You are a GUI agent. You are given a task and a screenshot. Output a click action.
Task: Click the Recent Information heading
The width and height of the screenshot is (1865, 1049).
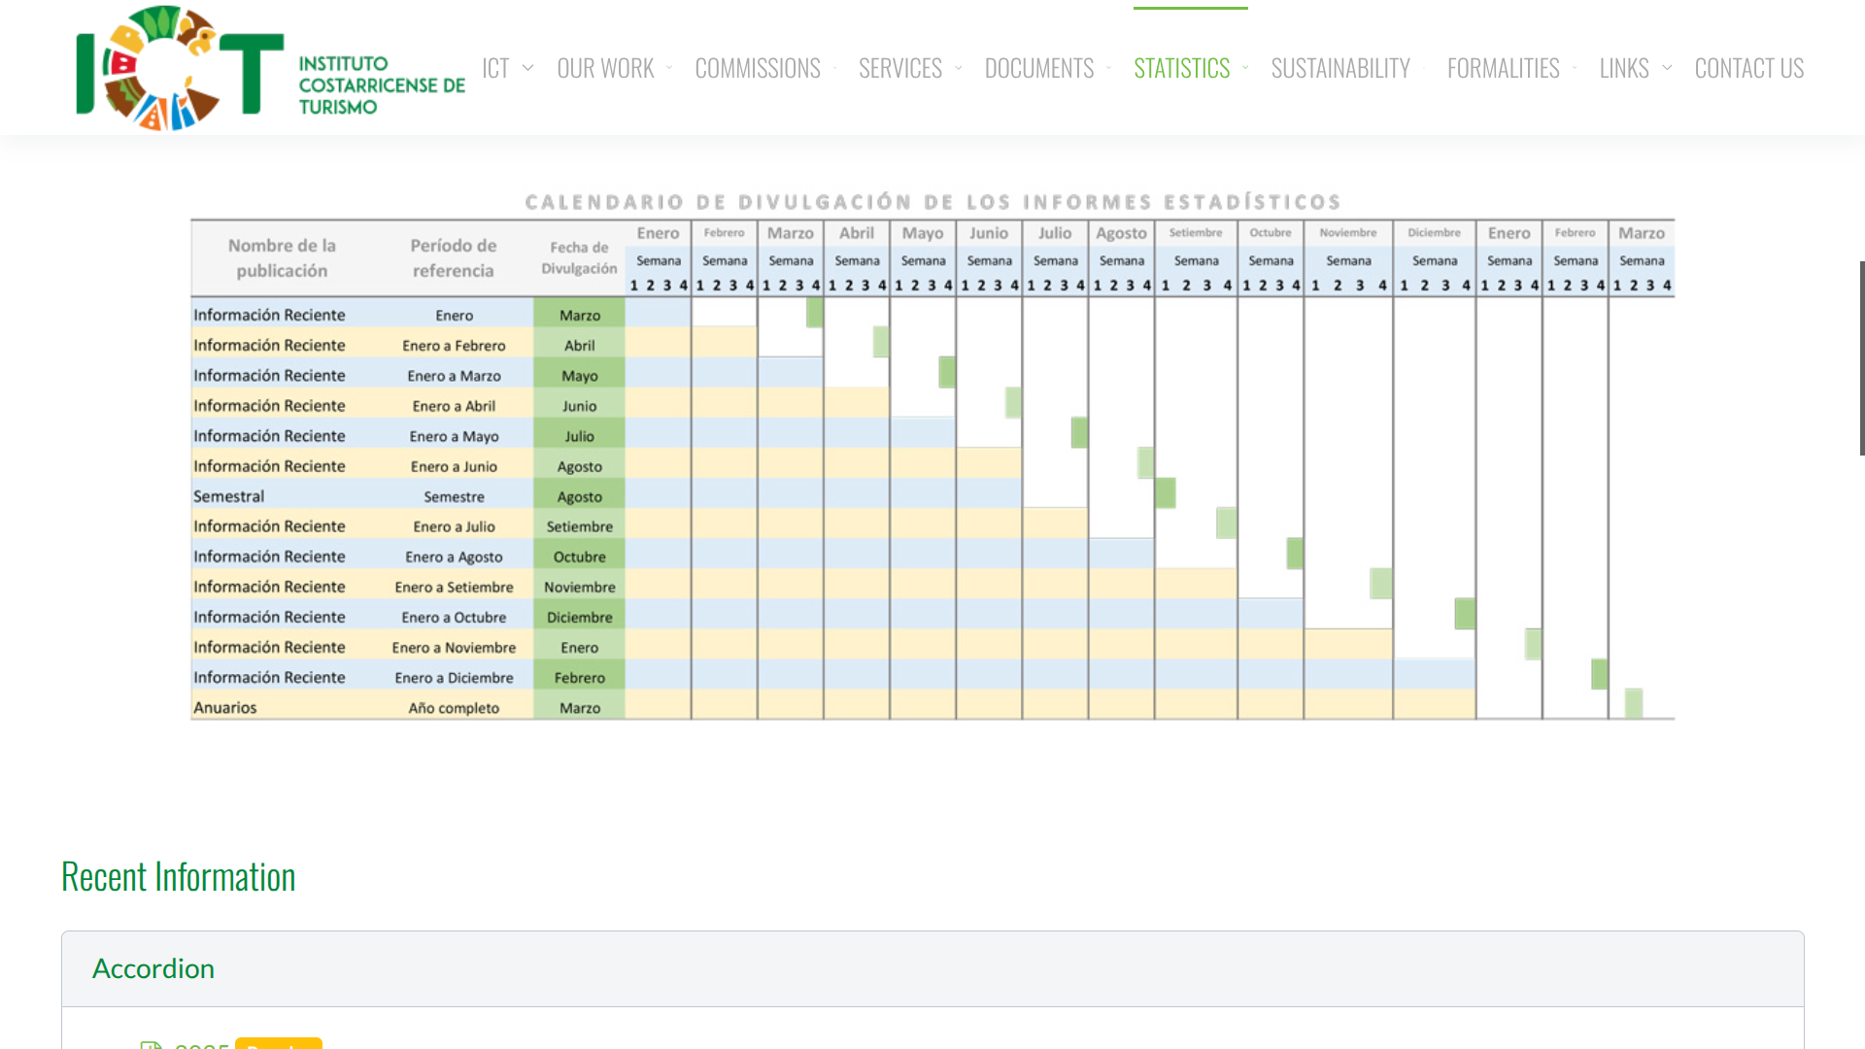coord(178,876)
